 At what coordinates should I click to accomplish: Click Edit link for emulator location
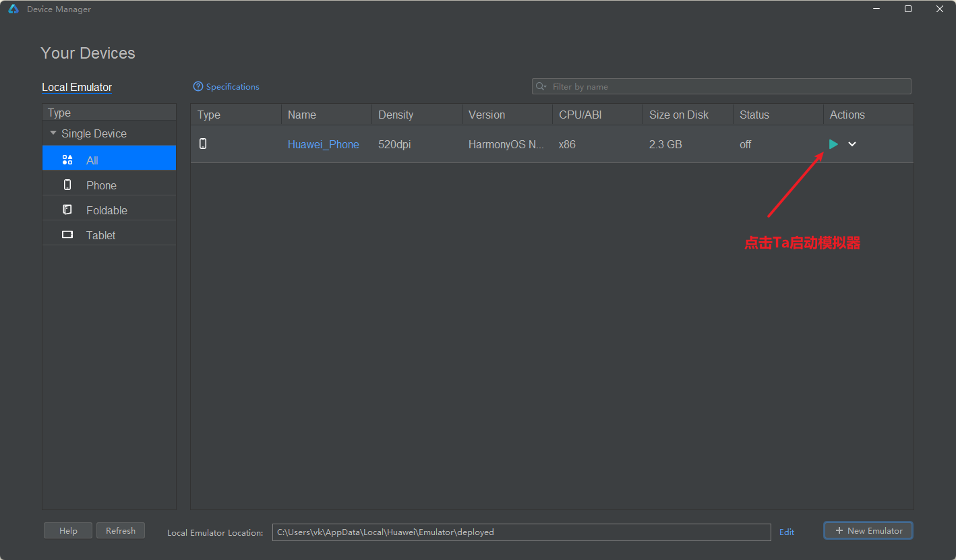click(787, 532)
